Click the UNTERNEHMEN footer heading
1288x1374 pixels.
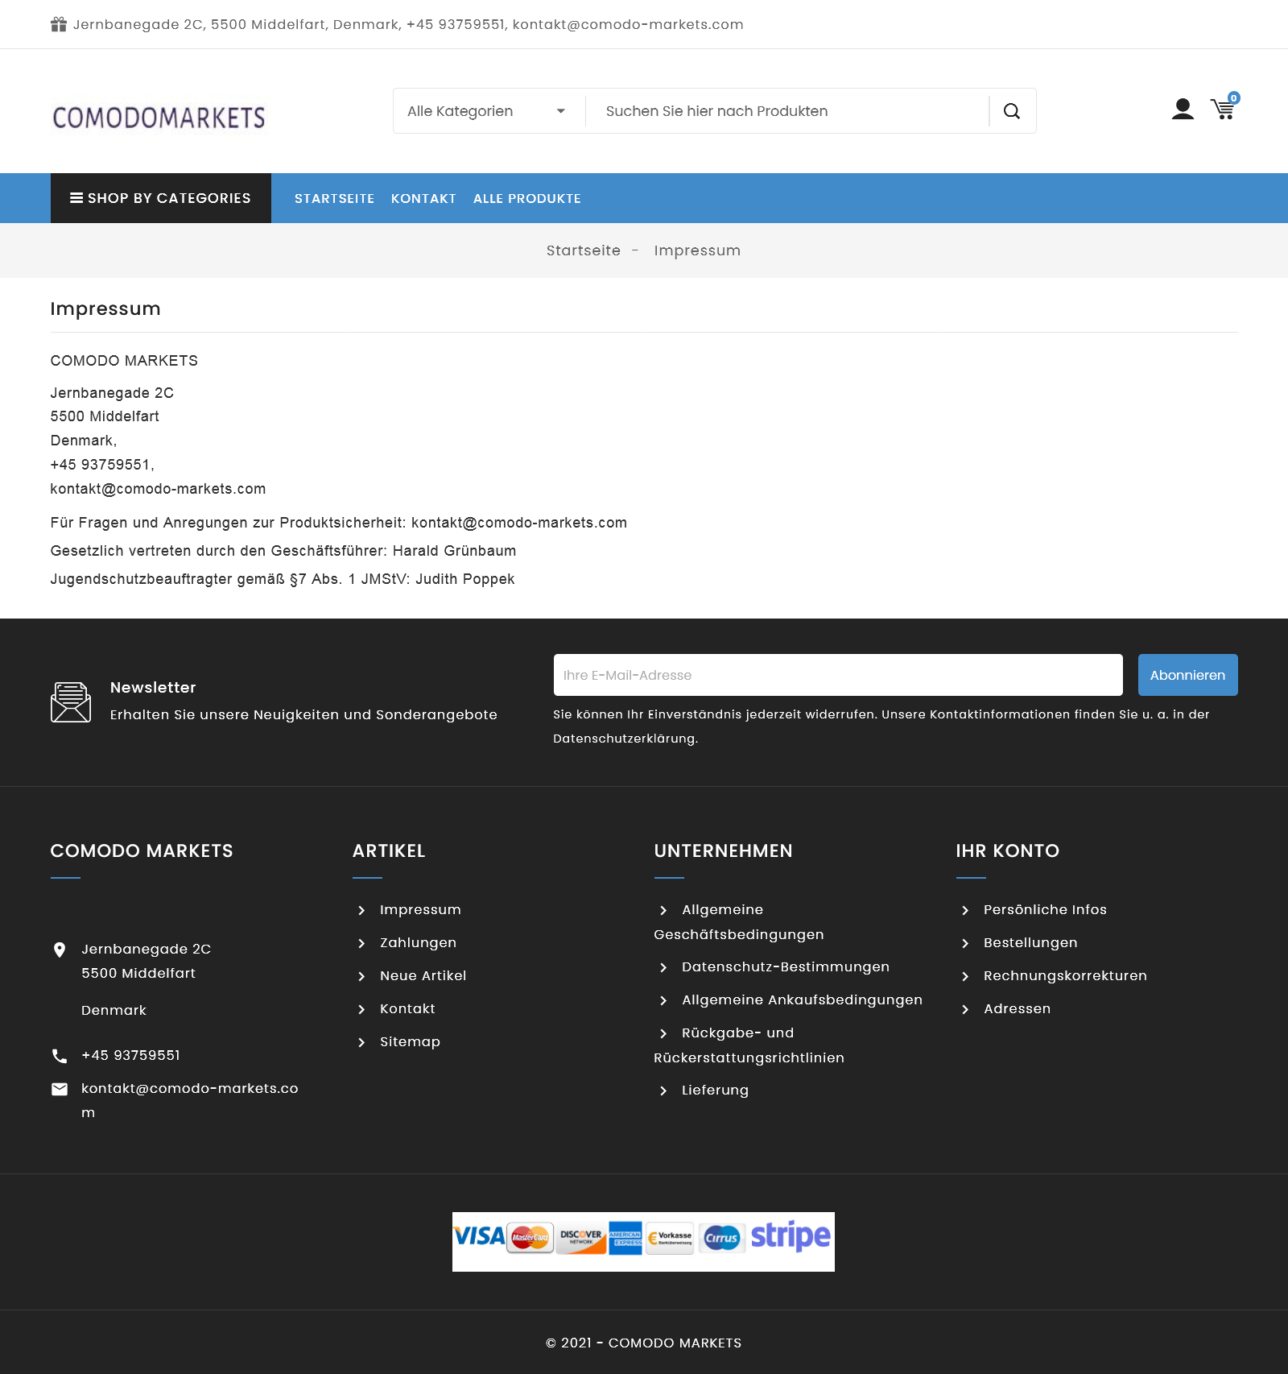point(723,851)
